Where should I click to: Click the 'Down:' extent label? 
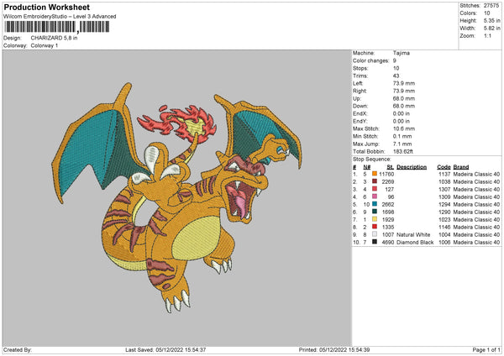click(360, 106)
